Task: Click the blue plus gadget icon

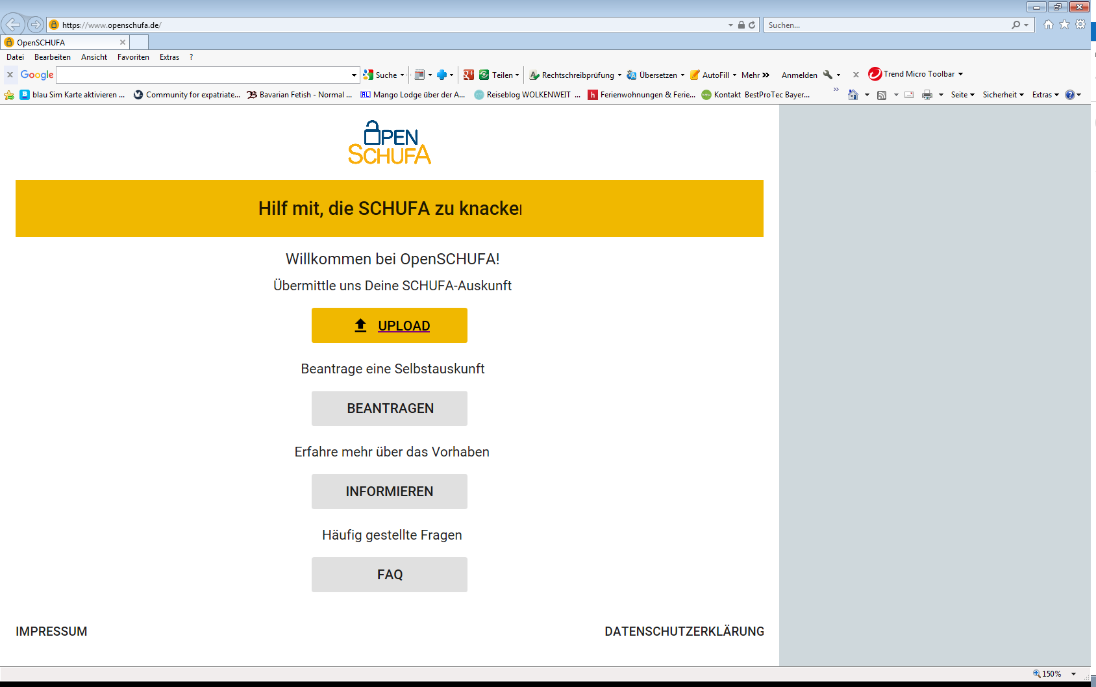Action: tap(442, 75)
